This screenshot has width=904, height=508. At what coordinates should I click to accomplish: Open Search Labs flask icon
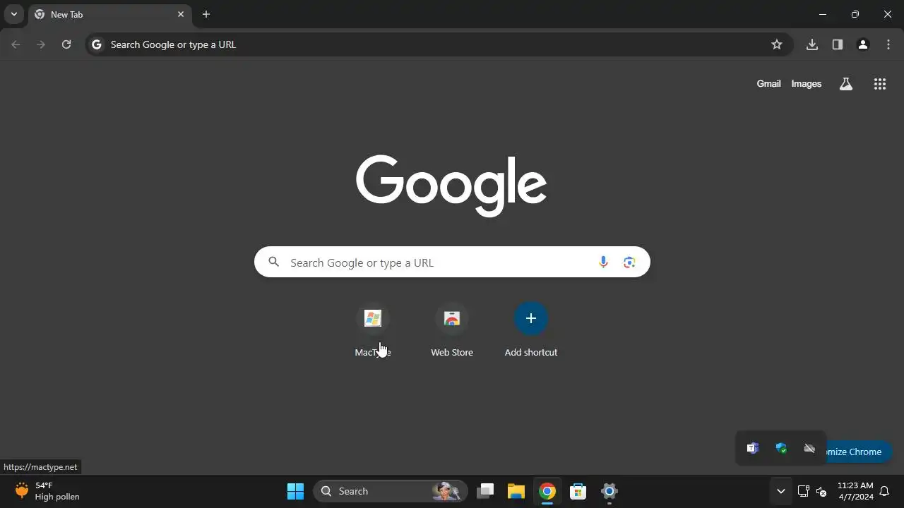point(846,84)
